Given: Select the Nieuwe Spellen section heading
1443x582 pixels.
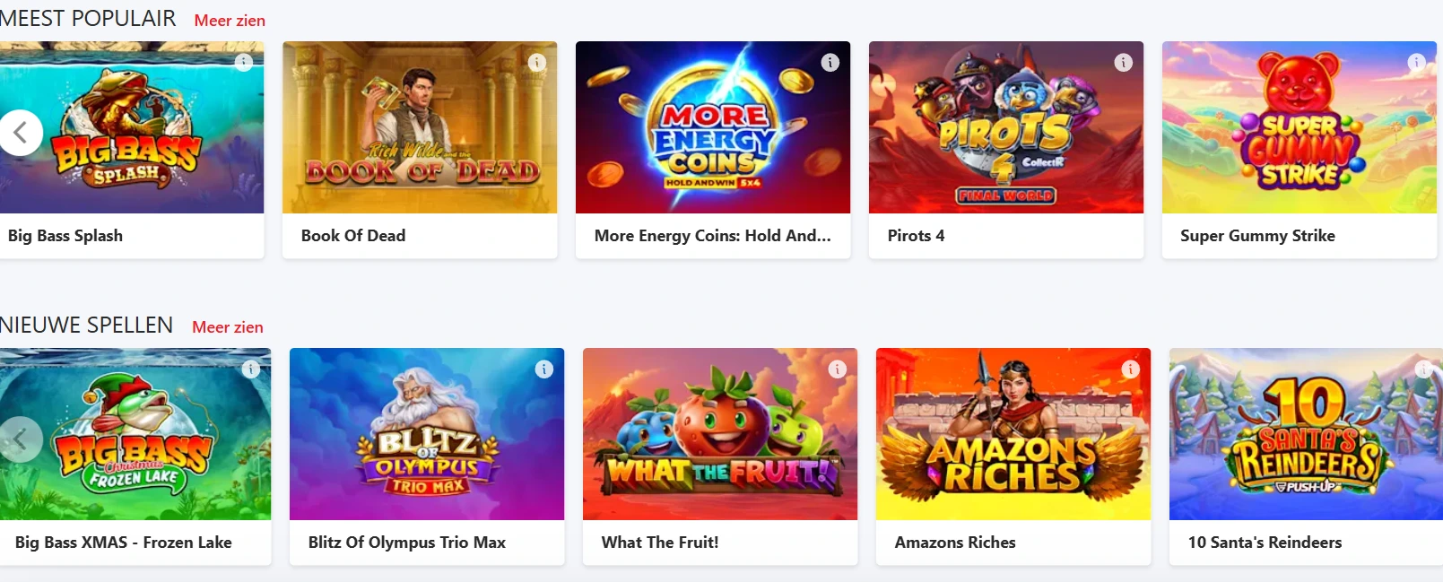Looking at the screenshot, I should click(87, 325).
